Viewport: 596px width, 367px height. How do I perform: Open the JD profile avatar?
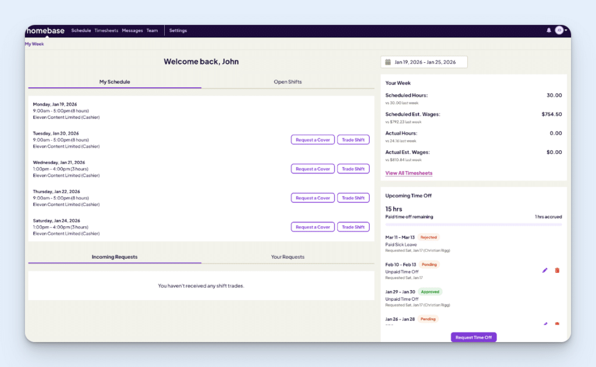point(559,30)
